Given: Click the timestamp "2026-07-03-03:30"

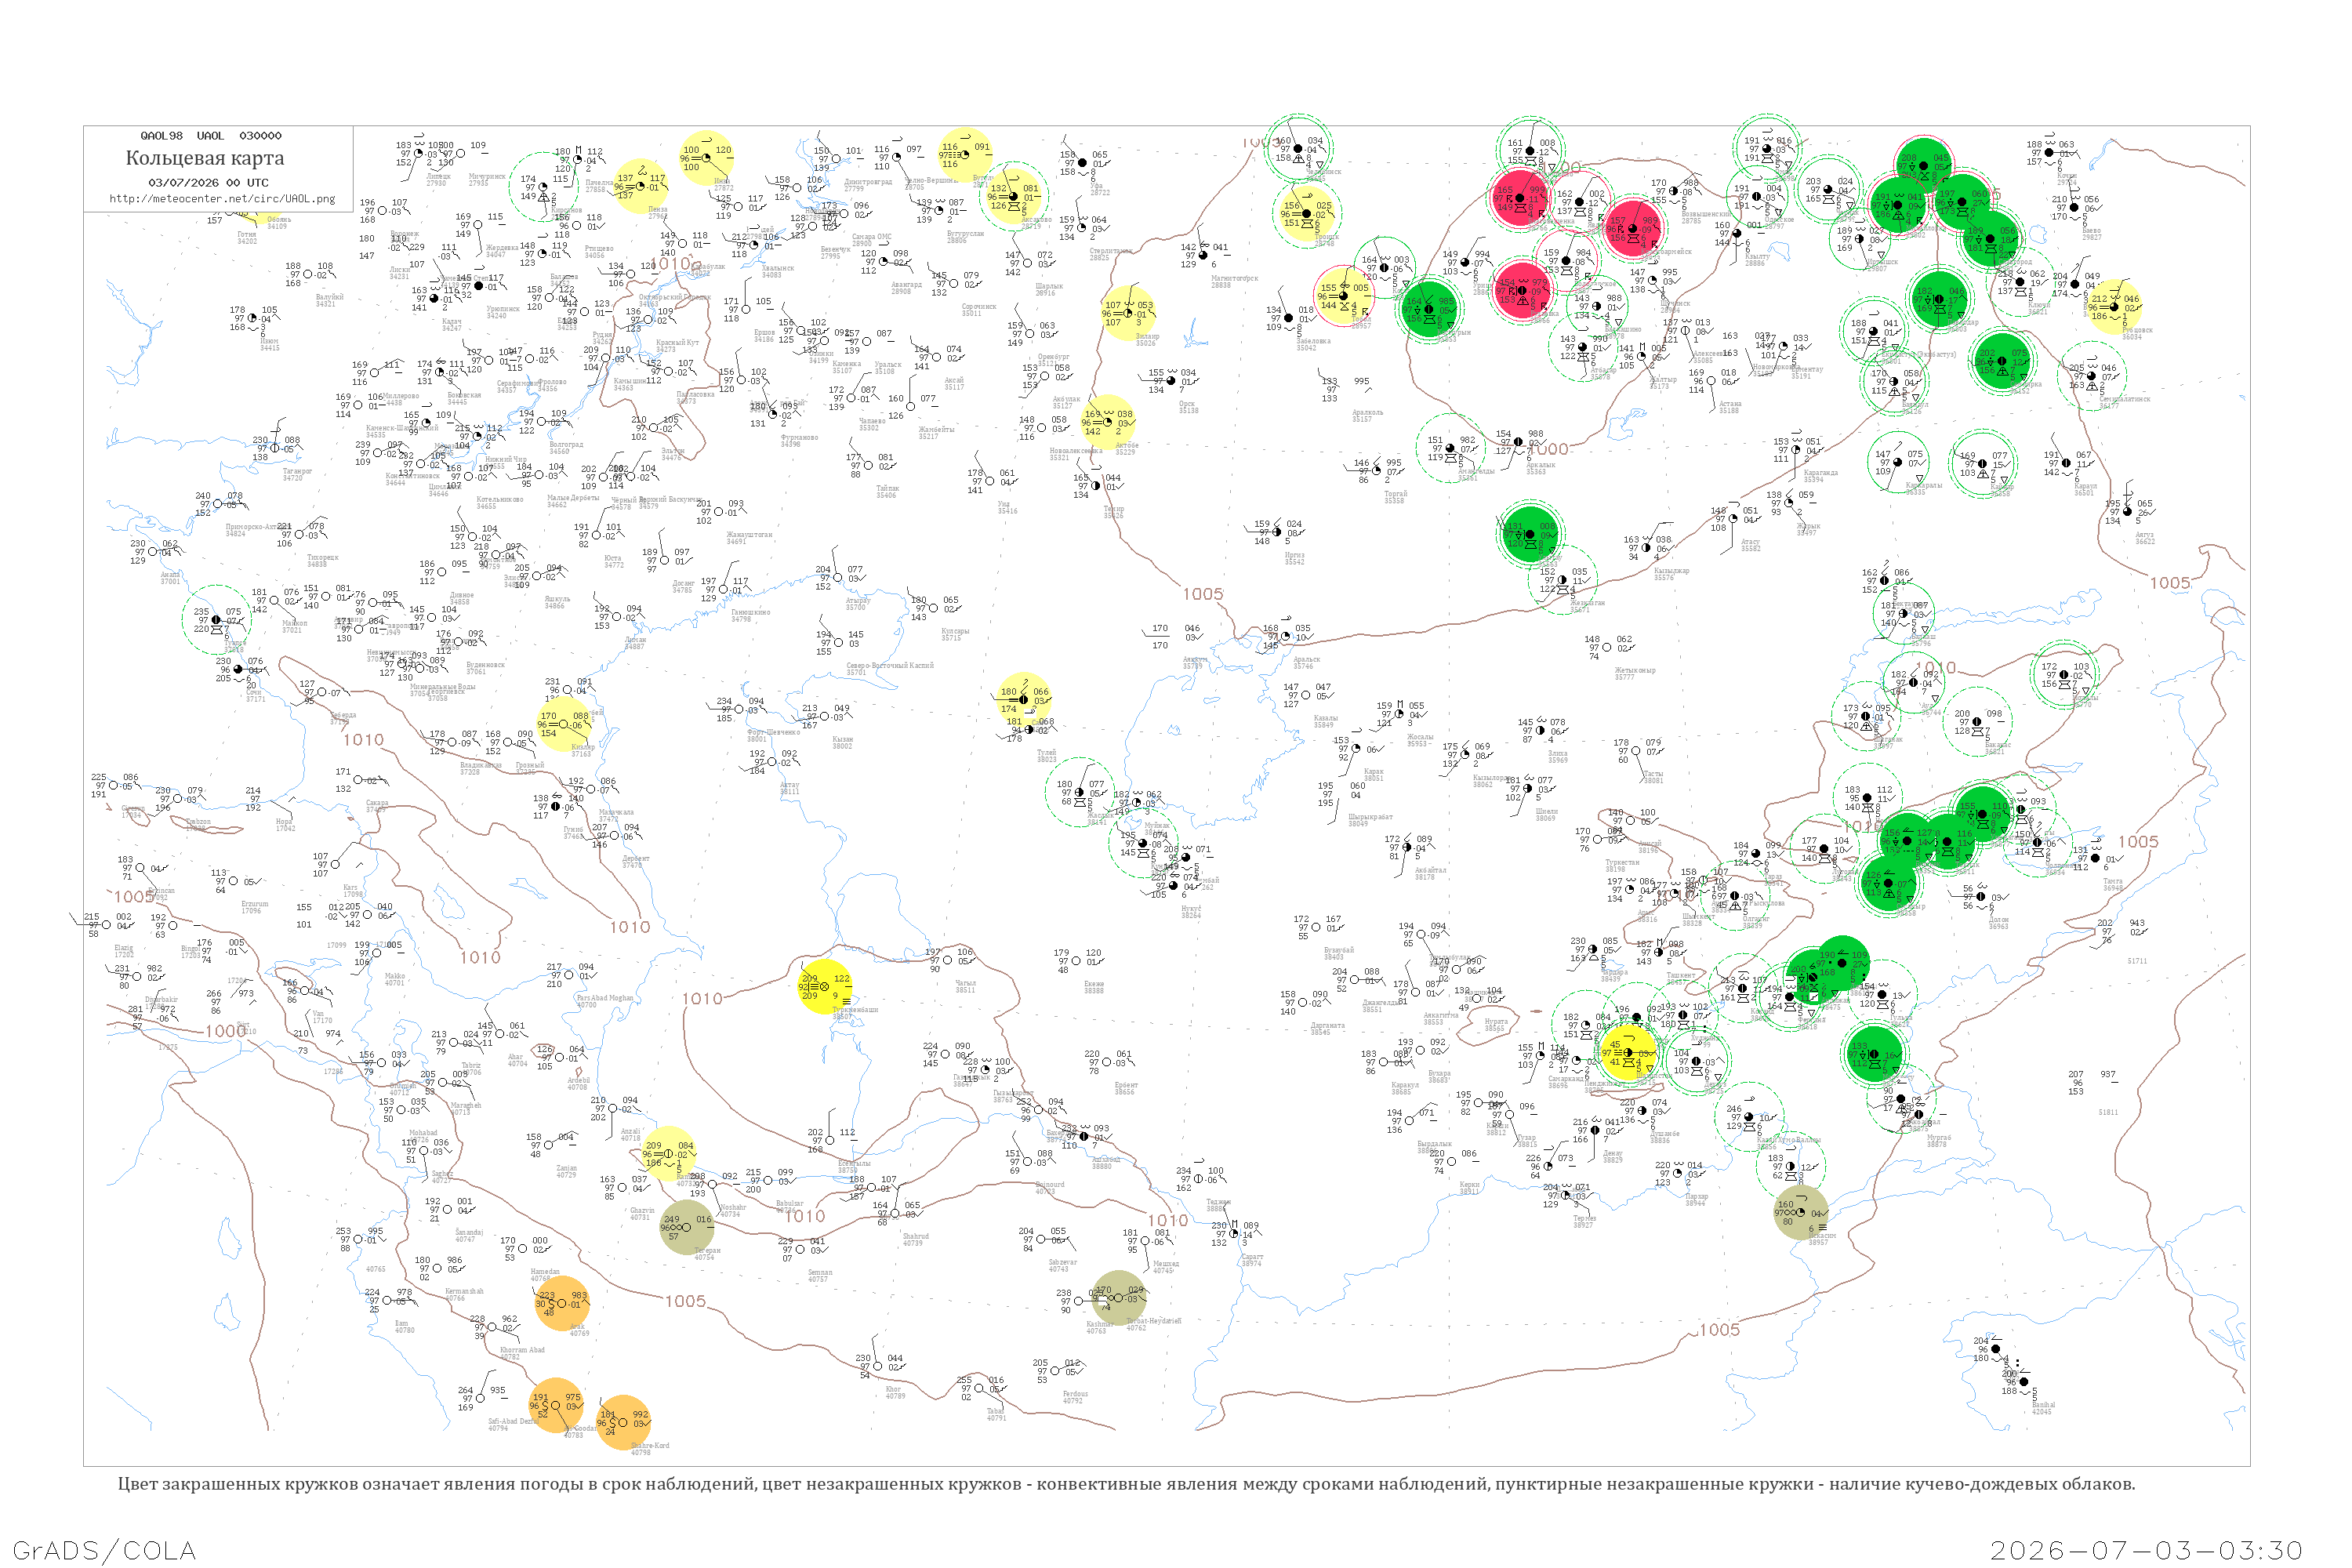Looking at the screenshot, I should [x=2146, y=1550].
